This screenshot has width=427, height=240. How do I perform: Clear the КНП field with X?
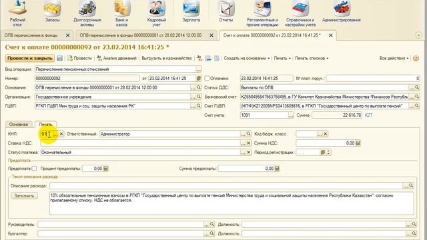[x=61, y=134]
